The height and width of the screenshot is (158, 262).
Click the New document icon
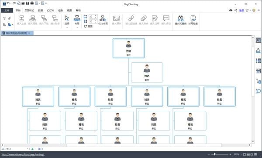[x=19, y=3]
